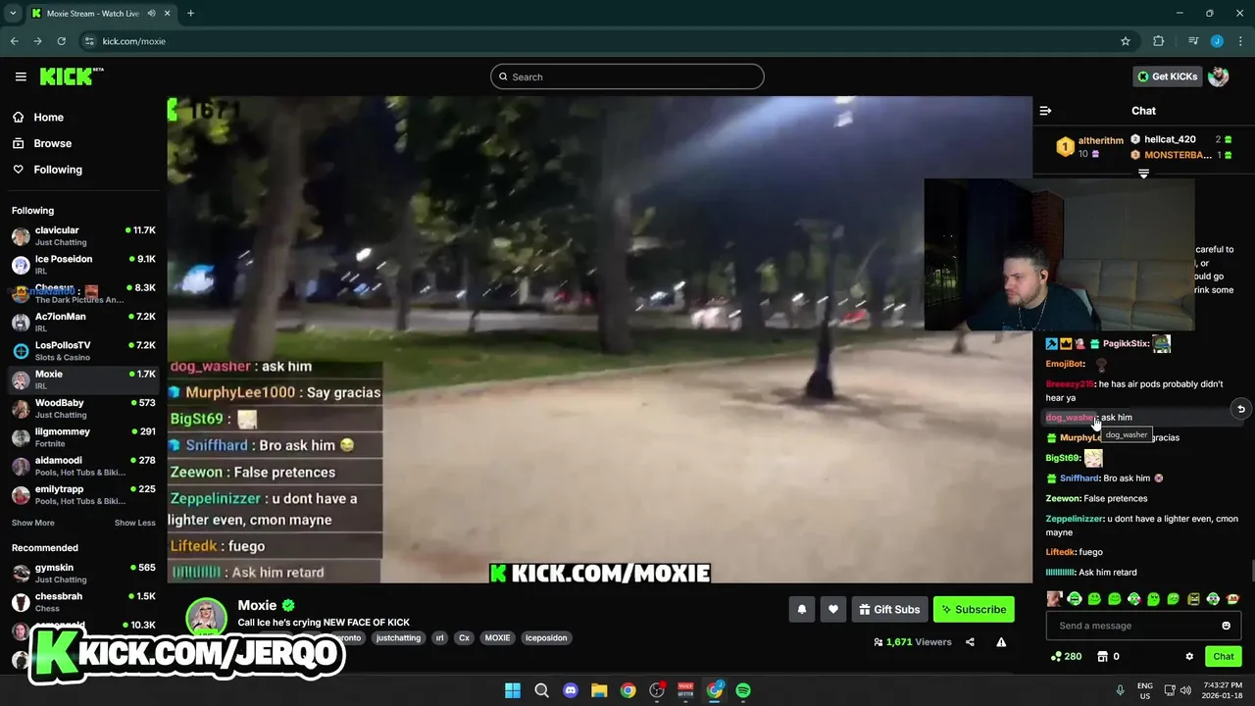Expand the list with Show More

click(32, 523)
